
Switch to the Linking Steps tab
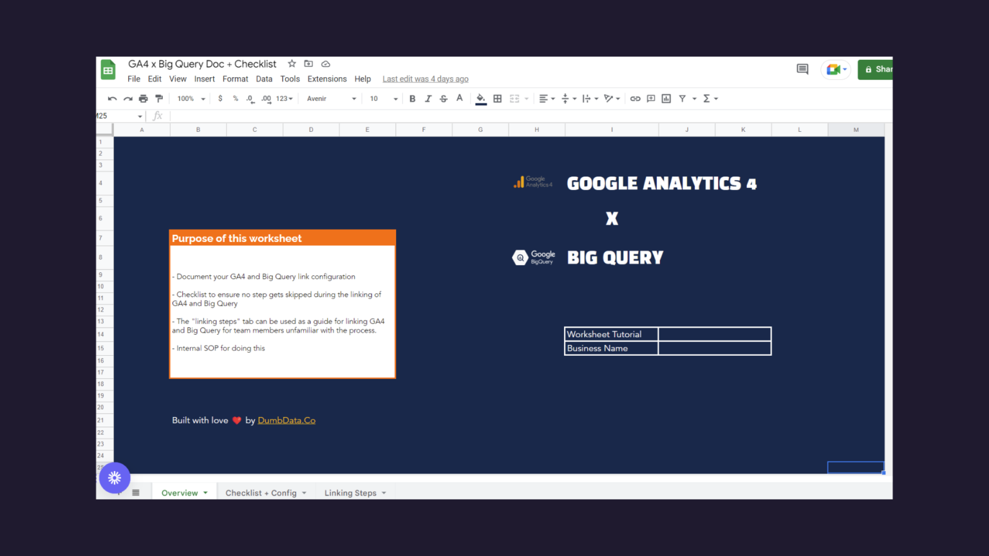point(350,492)
